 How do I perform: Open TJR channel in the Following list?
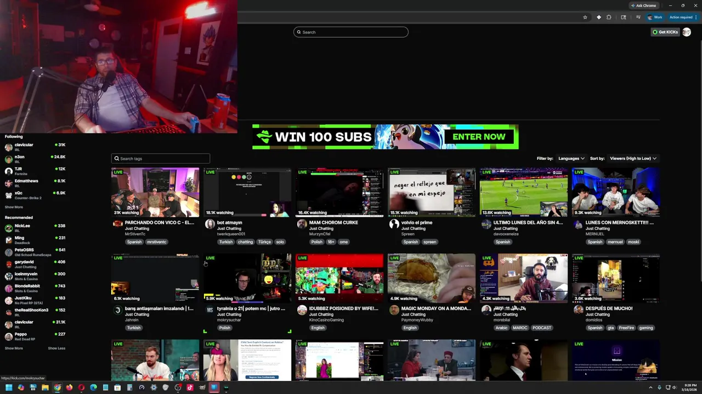(35, 171)
